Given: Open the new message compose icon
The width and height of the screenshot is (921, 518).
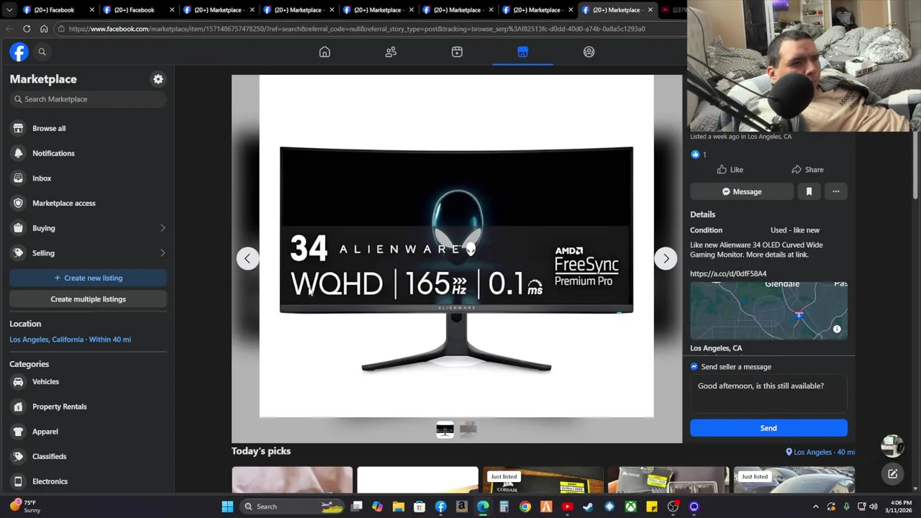Looking at the screenshot, I should pyautogui.click(x=893, y=473).
